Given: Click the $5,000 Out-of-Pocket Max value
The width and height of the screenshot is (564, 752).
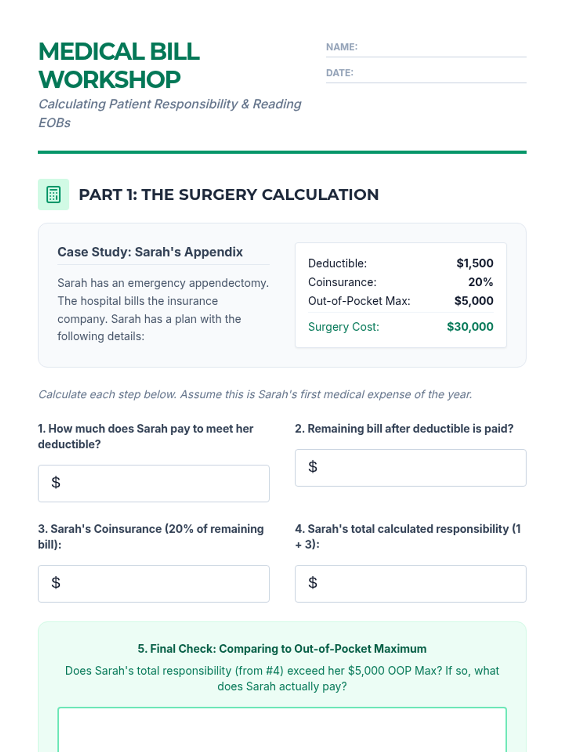Looking at the screenshot, I should pos(474,301).
